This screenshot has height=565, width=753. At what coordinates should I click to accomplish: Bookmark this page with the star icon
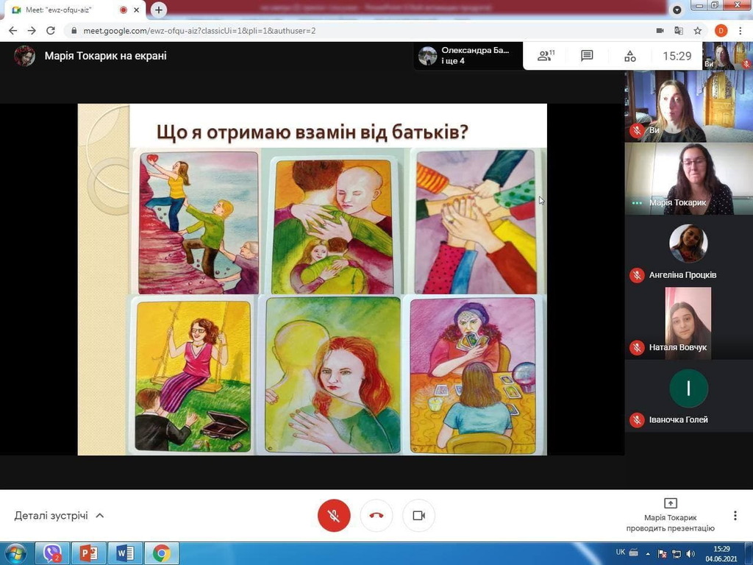[x=697, y=31]
